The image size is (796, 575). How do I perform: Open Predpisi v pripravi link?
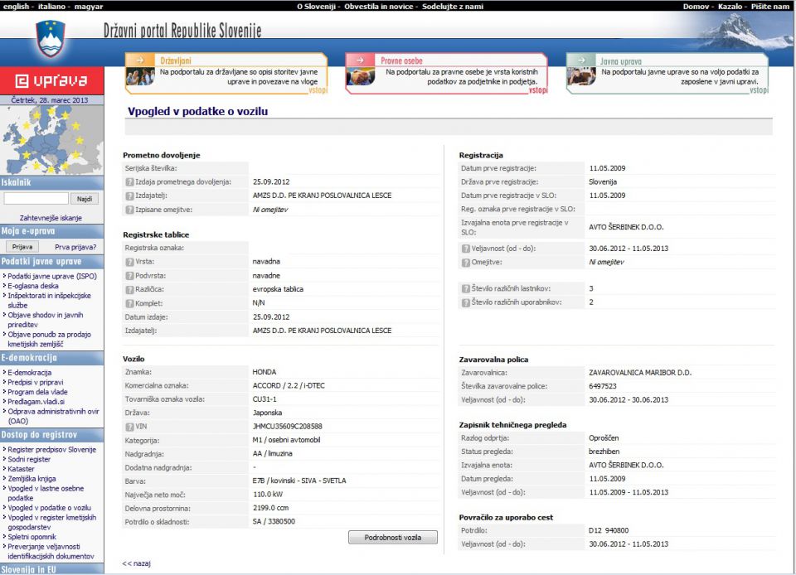pyautogui.click(x=36, y=382)
